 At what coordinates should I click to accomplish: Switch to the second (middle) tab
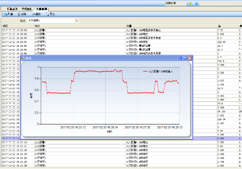point(27,9)
